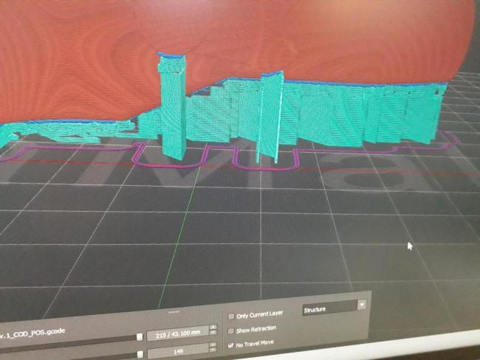The height and width of the screenshot is (360, 480).
Task: Click the tall teal support tower
Action: click(172, 105)
